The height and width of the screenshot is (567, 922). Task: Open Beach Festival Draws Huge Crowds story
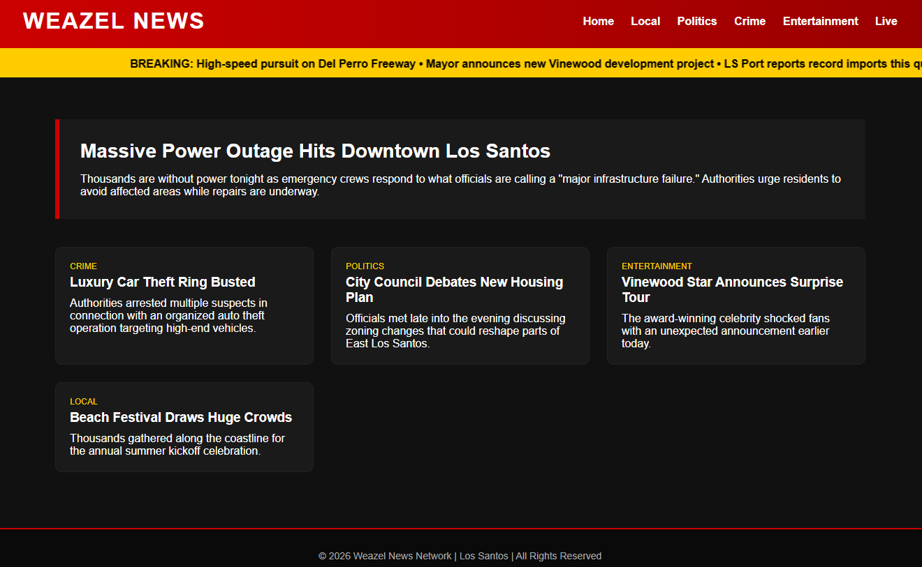tap(181, 417)
